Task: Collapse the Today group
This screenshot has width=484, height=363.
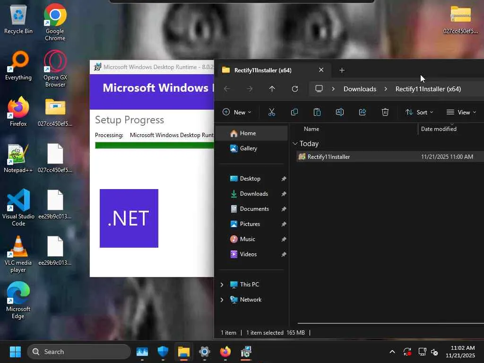Action: [x=295, y=144]
